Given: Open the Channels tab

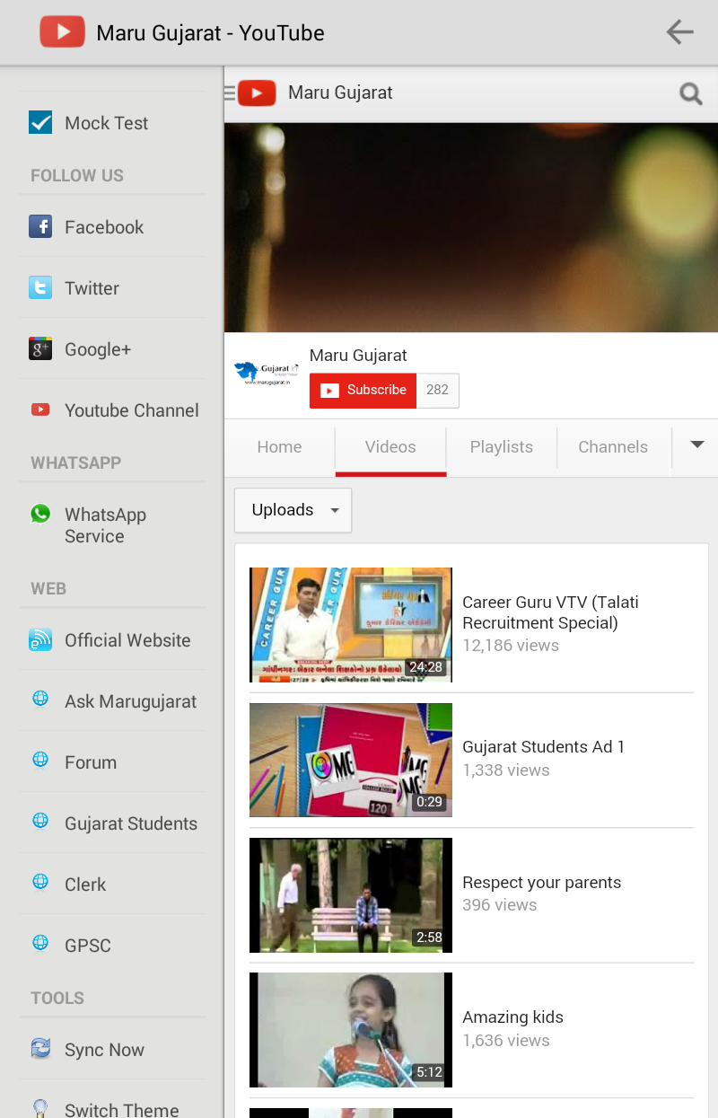Looking at the screenshot, I should 613,447.
